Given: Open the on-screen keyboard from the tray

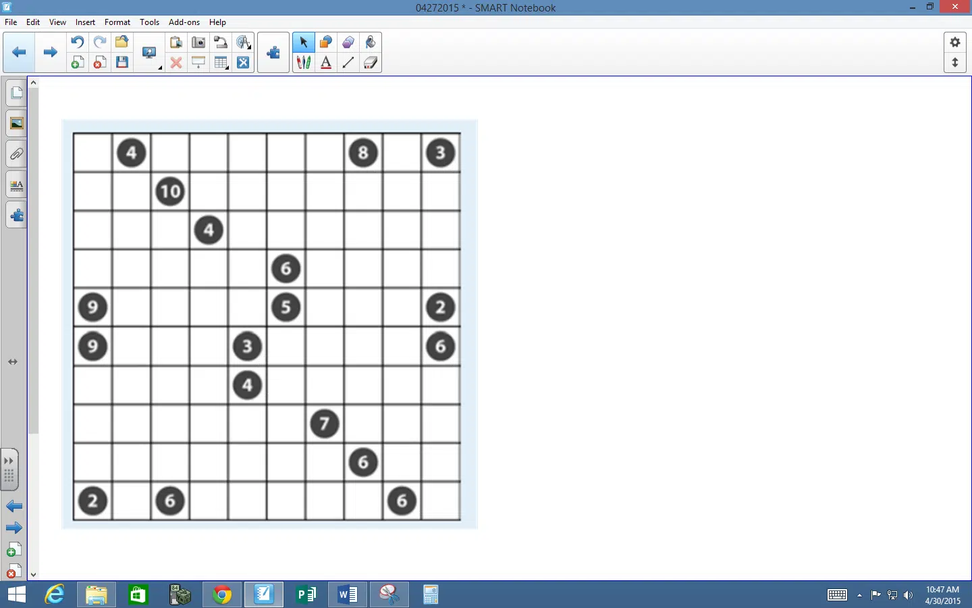Looking at the screenshot, I should click(837, 595).
